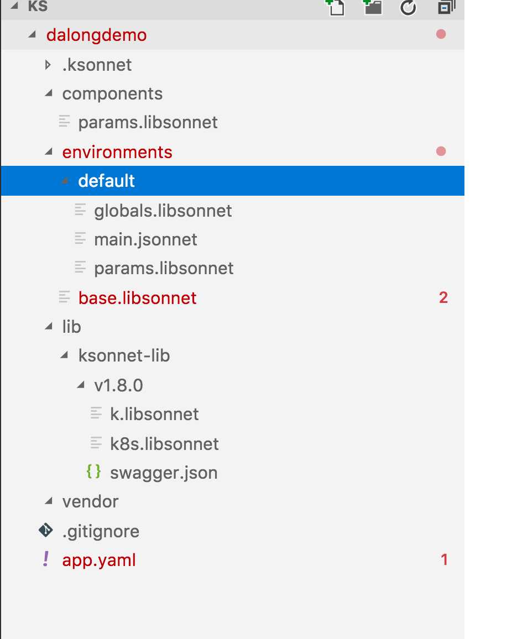Click the git icon beside .gitignore
512x639 pixels.
coord(46,531)
